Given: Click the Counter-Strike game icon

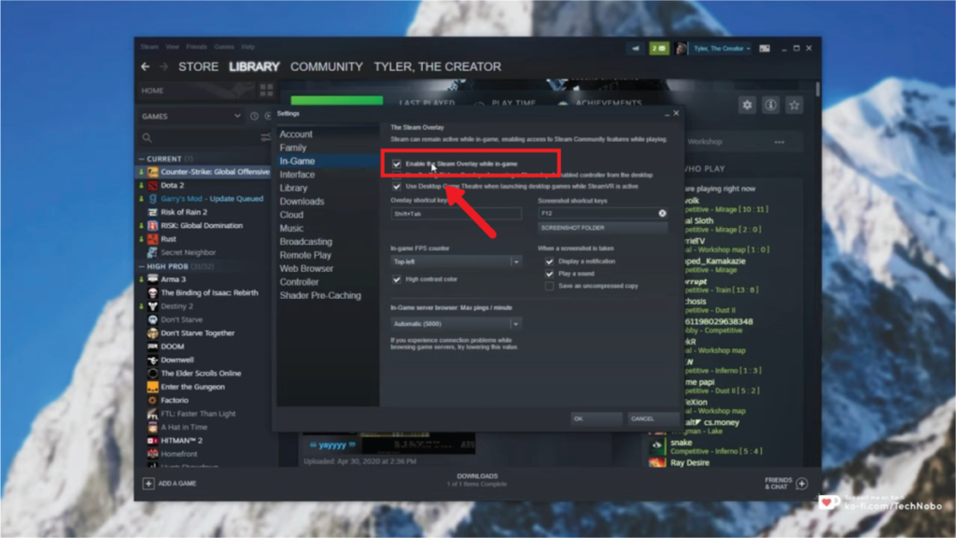Looking at the screenshot, I should pyautogui.click(x=152, y=172).
